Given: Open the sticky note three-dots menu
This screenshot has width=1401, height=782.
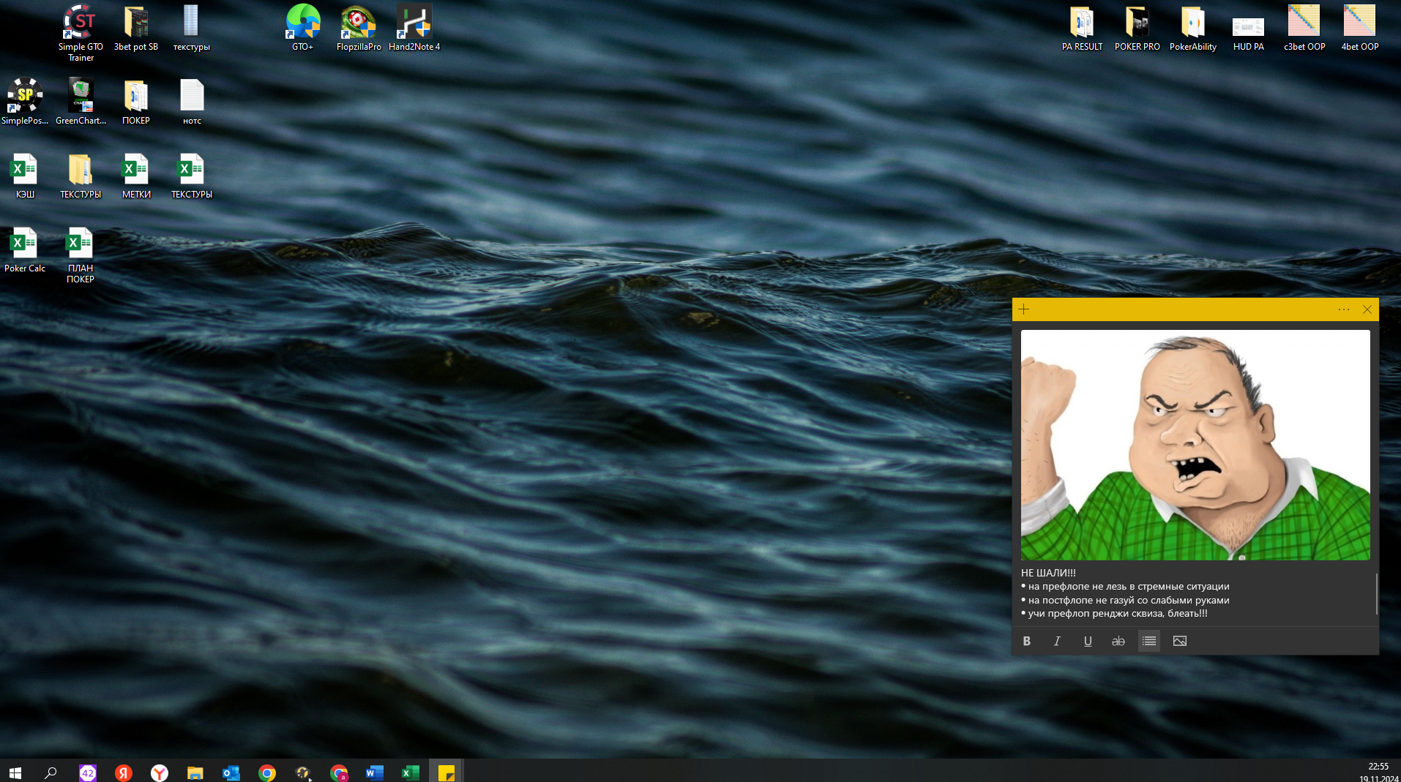Looking at the screenshot, I should pyautogui.click(x=1344, y=309).
